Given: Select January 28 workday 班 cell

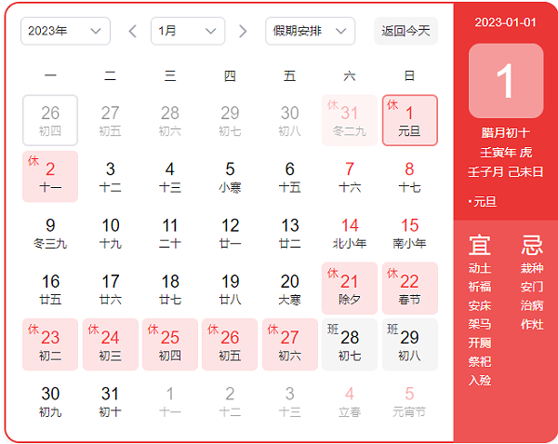Looking at the screenshot, I should click(x=350, y=343).
